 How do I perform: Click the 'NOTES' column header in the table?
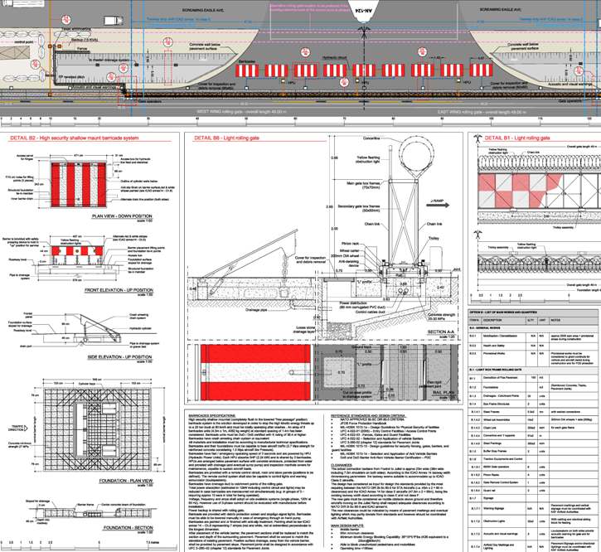pos(555,320)
